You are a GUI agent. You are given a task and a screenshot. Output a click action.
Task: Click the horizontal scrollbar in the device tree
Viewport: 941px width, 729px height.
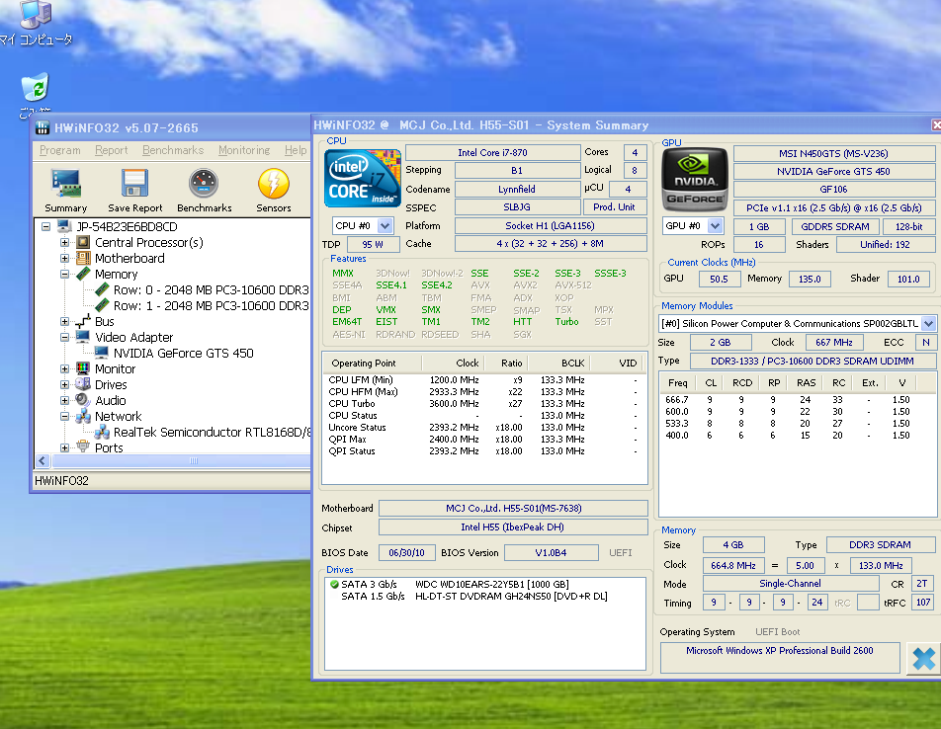(x=181, y=460)
